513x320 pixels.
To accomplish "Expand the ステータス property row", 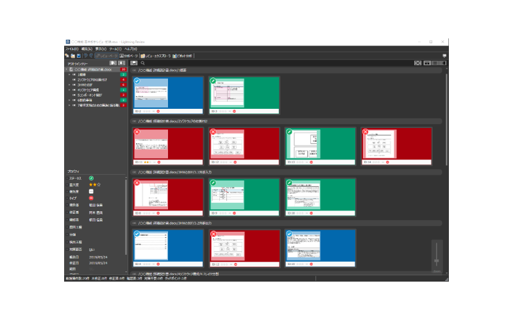I will click(x=66, y=177).
